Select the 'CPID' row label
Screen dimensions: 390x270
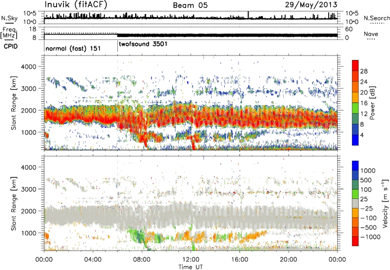tap(11, 46)
